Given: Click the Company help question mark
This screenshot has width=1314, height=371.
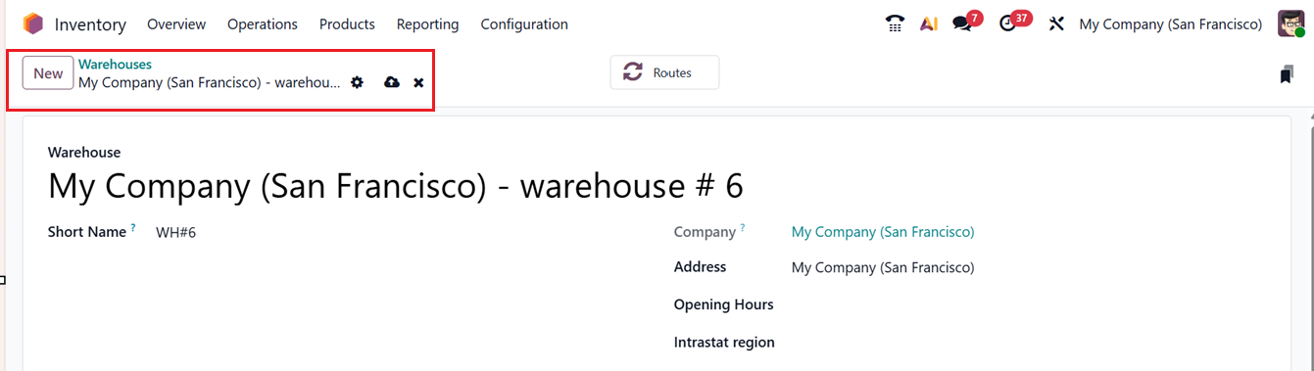Looking at the screenshot, I should 742,228.
